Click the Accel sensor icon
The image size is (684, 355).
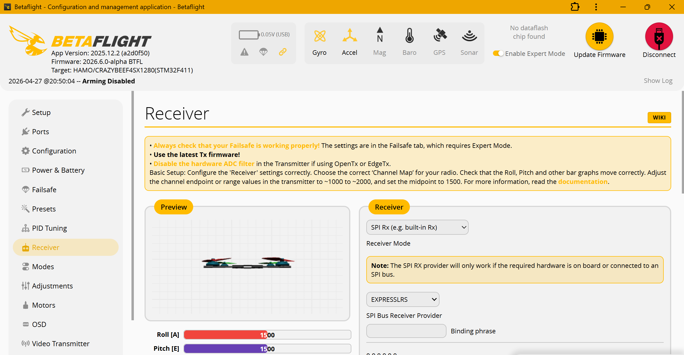point(349,36)
